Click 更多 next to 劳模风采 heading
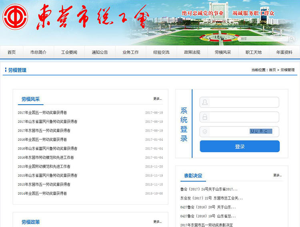 click(x=158, y=99)
